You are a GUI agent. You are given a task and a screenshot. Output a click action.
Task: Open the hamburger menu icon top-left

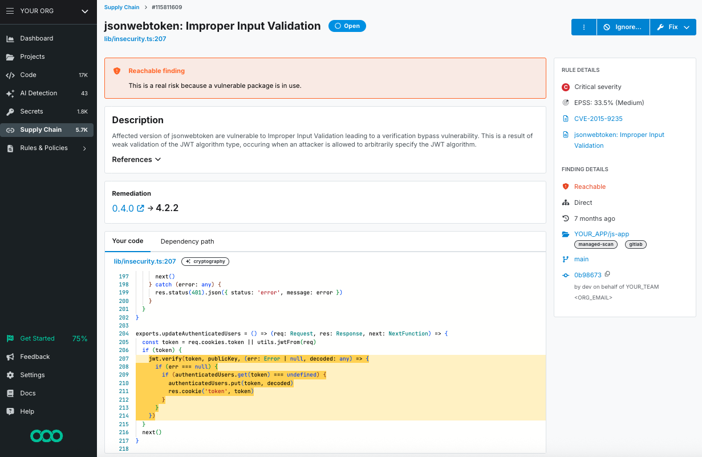pyautogui.click(x=9, y=11)
